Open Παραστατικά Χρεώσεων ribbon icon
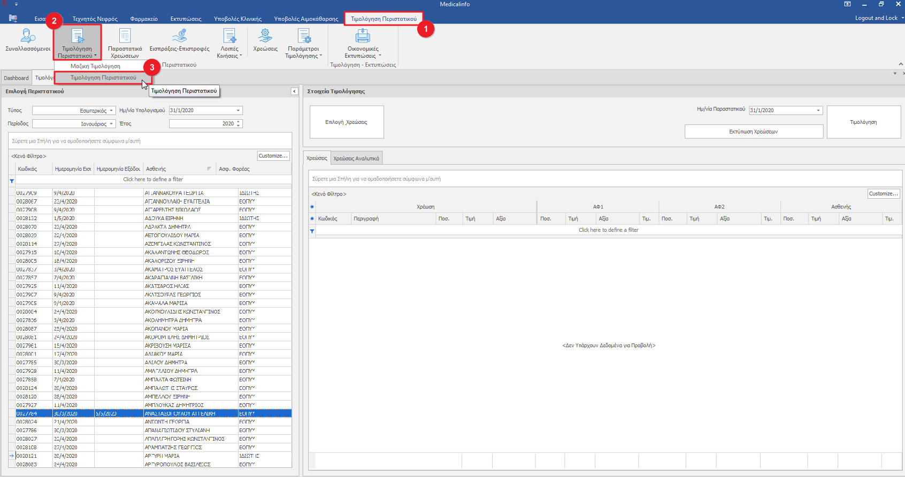The height and width of the screenshot is (477, 905). (125, 37)
